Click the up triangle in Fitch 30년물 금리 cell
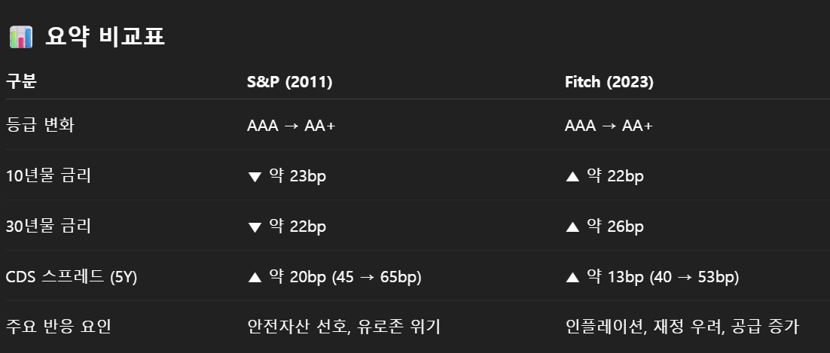This screenshot has height=353, width=830. 572,227
